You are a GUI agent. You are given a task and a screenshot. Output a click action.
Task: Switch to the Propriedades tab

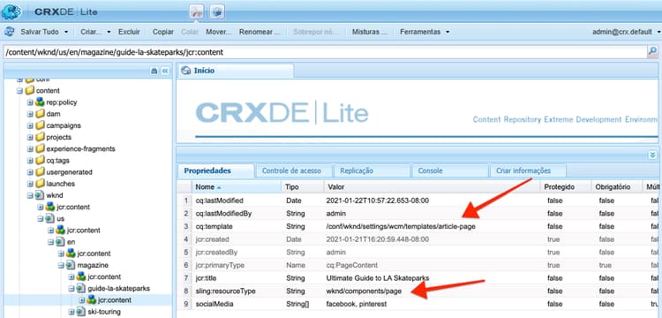(x=215, y=170)
